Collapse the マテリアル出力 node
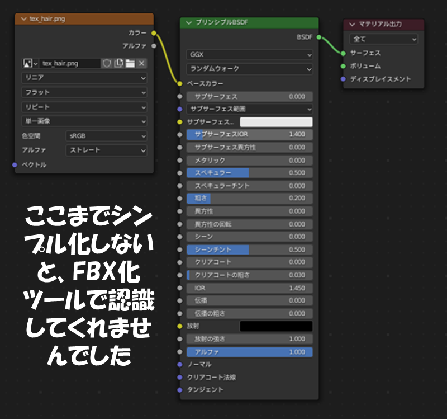This screenshot has width=447, height=419. [351, 25]
